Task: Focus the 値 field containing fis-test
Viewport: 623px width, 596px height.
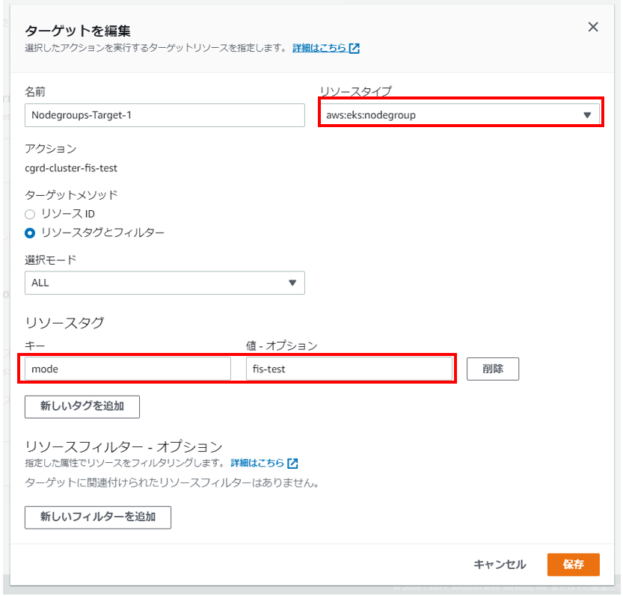Action: (349, 369)
